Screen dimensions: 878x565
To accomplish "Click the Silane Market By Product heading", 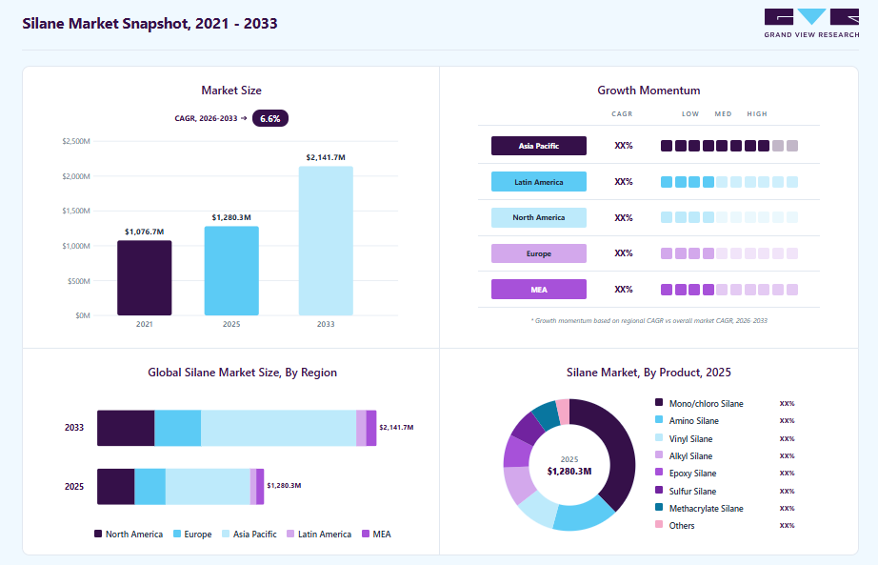I will (x=649, y=373).
